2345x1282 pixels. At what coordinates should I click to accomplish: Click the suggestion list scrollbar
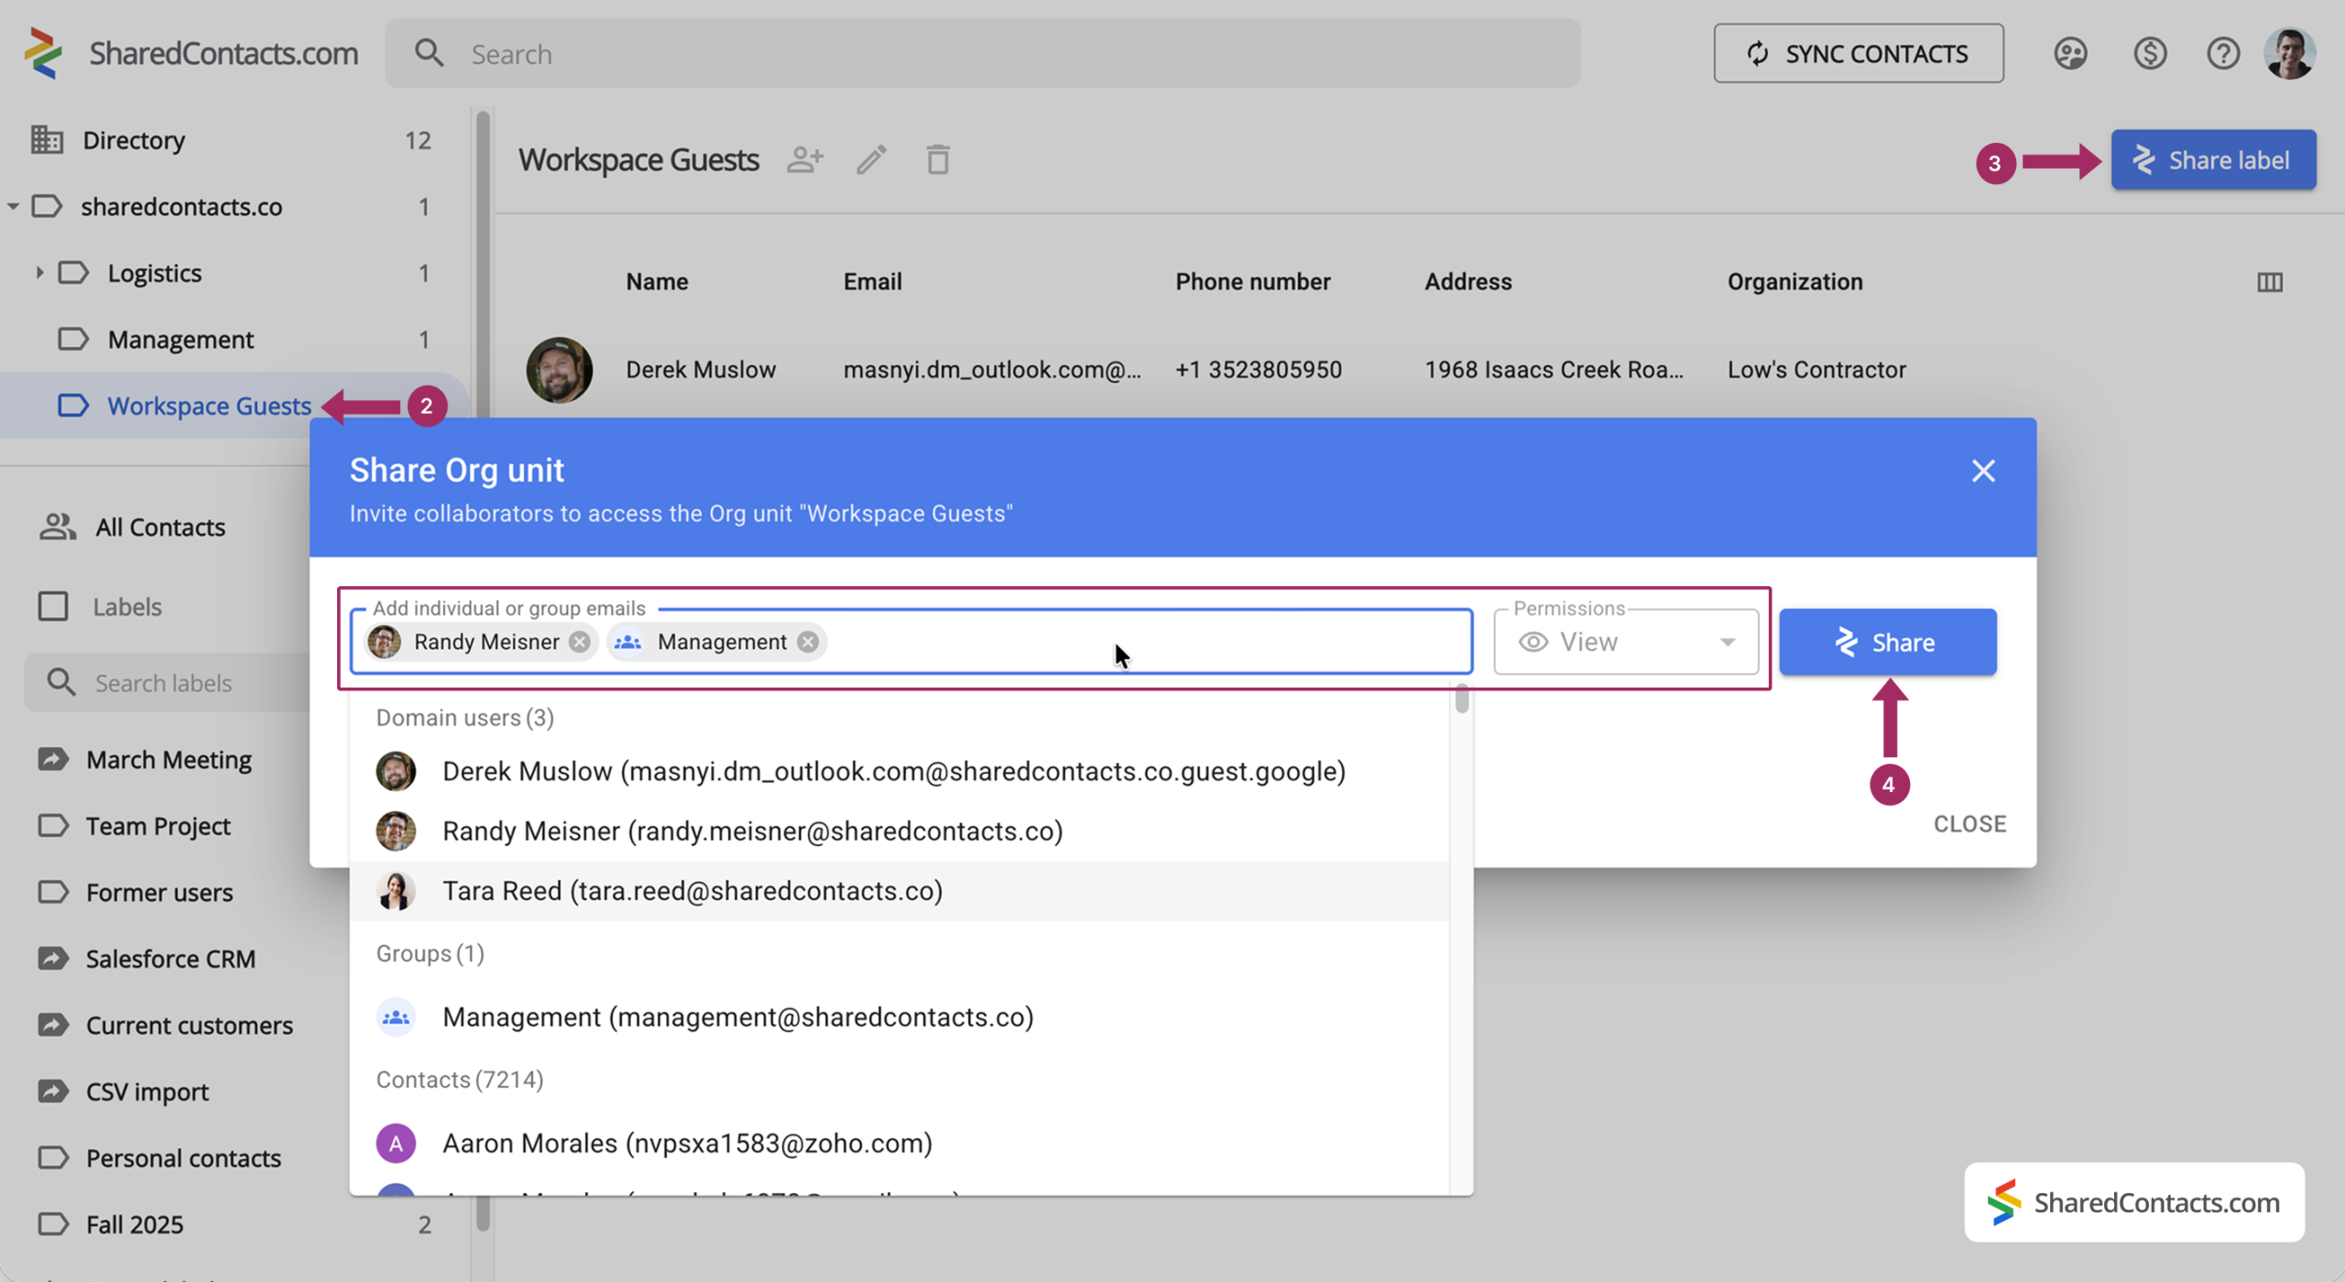point(1461,701)
